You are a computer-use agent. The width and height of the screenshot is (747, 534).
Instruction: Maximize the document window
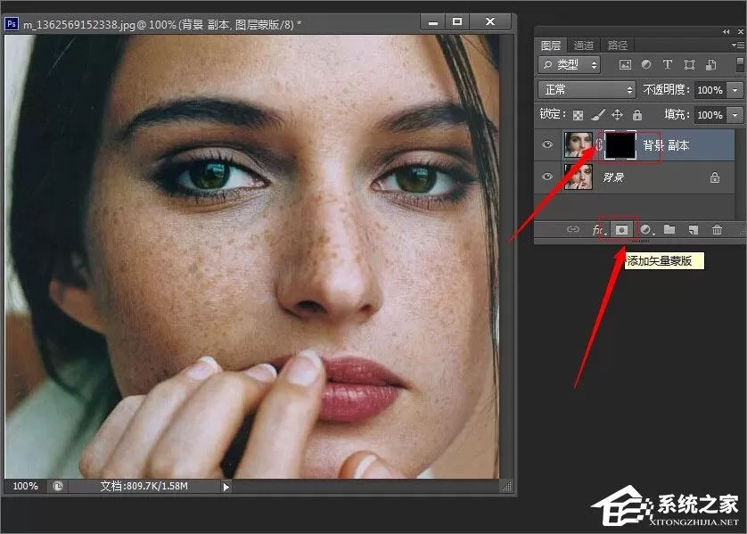(x=457, y=22)
